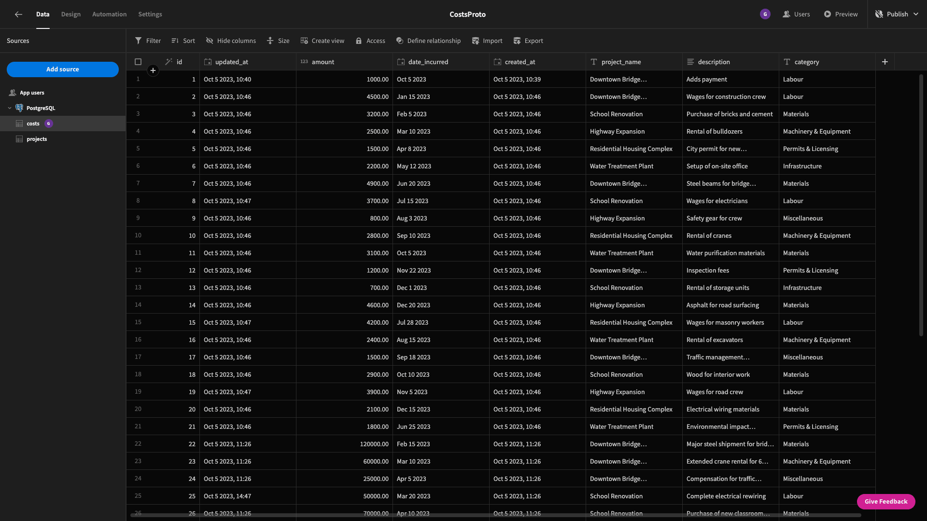Toggle the checkbox for row 1

coord(138,79)
